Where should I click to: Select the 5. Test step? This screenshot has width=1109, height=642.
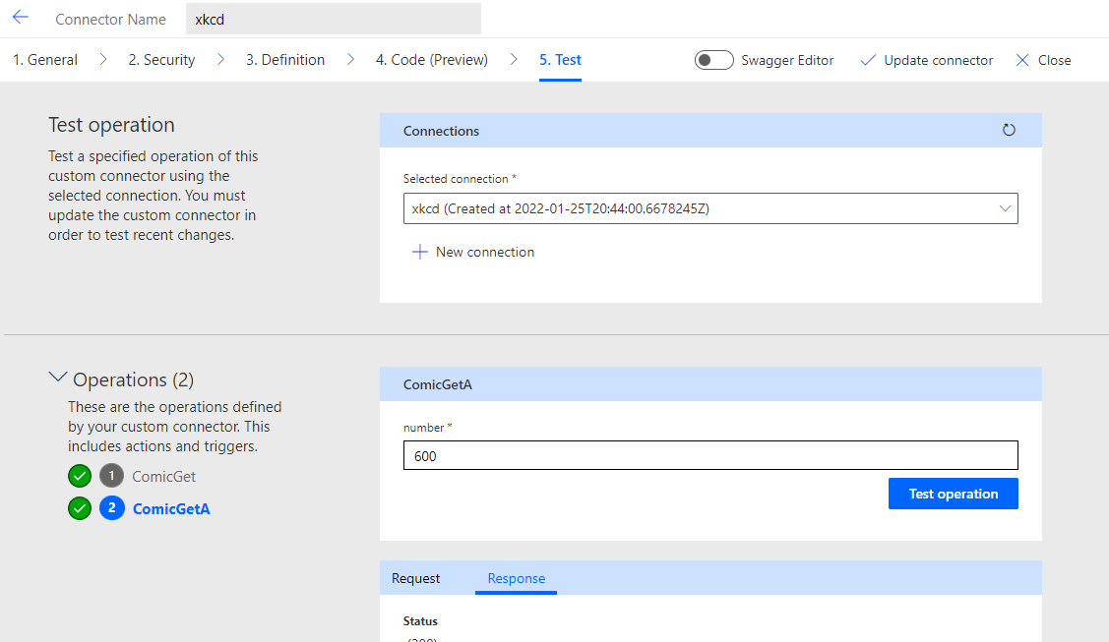point(560,60)
